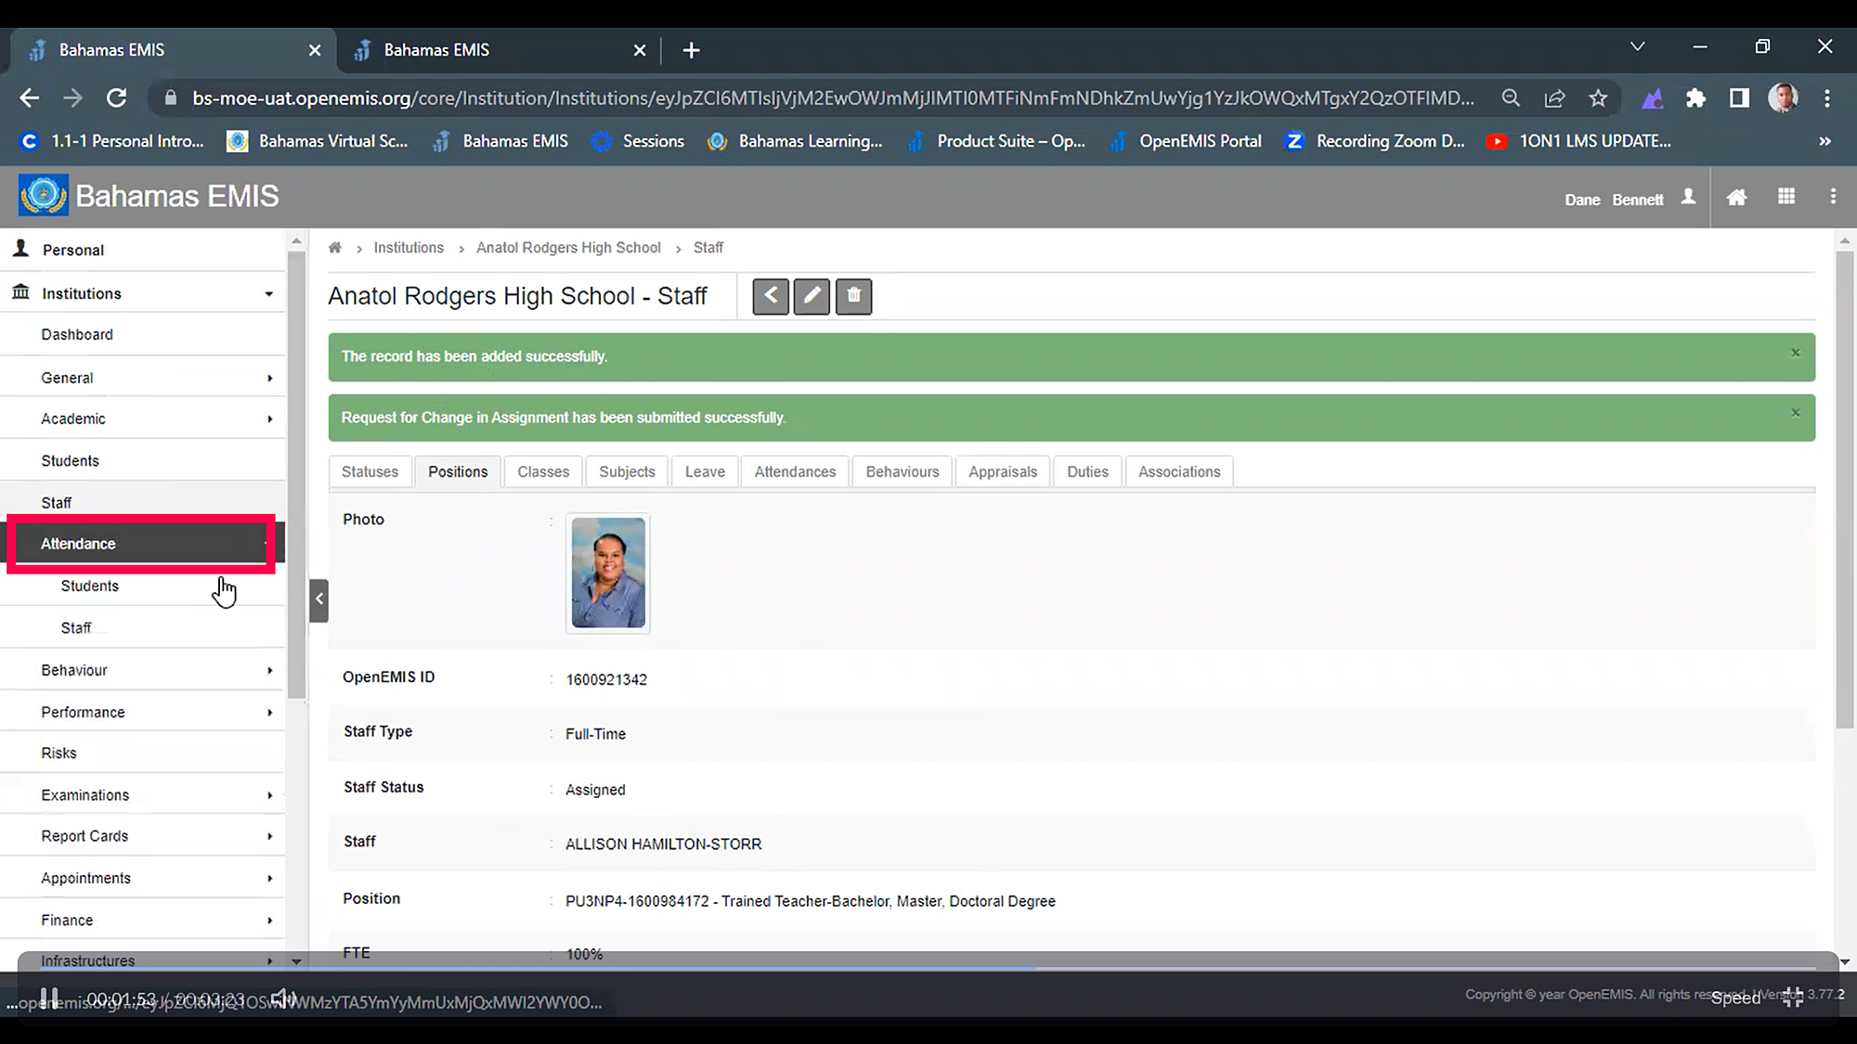Bookmark this page with star icon

[1598, 97]
